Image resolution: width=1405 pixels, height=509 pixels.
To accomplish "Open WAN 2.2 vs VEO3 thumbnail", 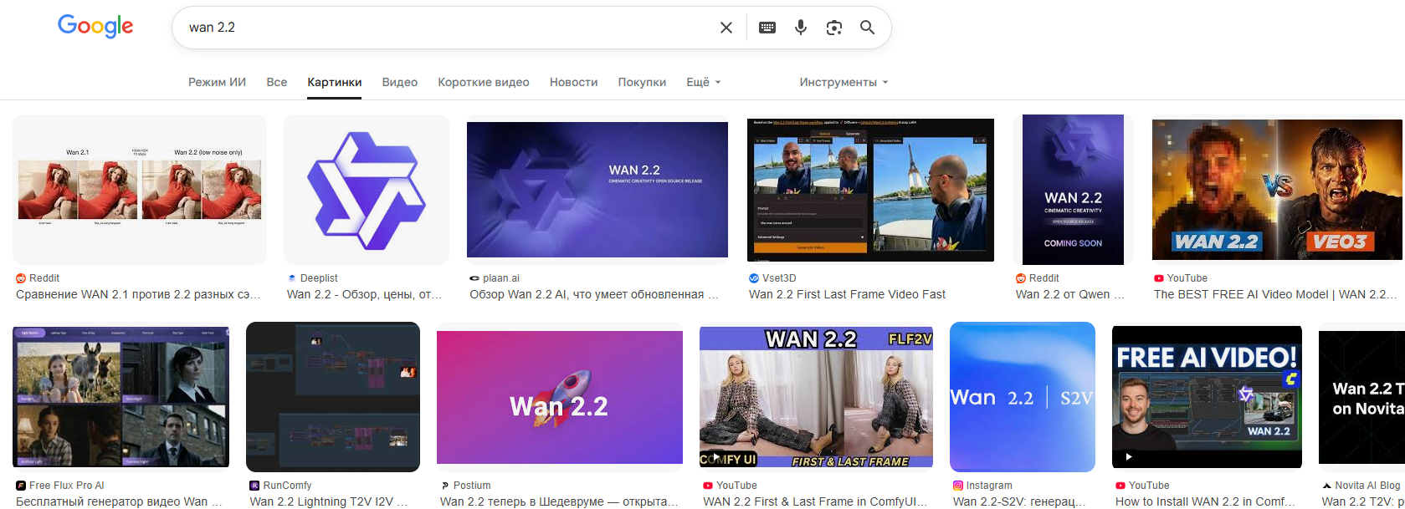I will [1277, 190].
